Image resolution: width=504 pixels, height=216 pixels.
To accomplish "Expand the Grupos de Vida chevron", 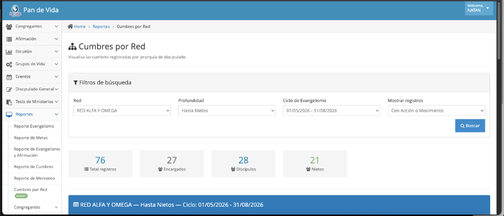I will coord(56,64).
